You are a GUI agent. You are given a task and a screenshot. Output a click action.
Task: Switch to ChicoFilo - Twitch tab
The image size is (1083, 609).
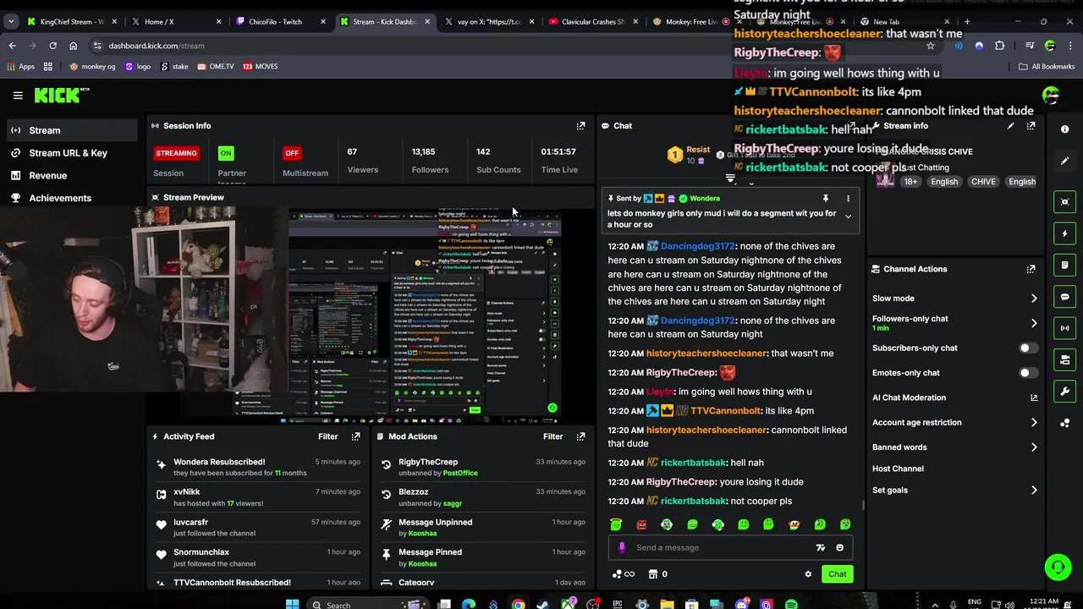pyautogui.click(x=279, y=21)
